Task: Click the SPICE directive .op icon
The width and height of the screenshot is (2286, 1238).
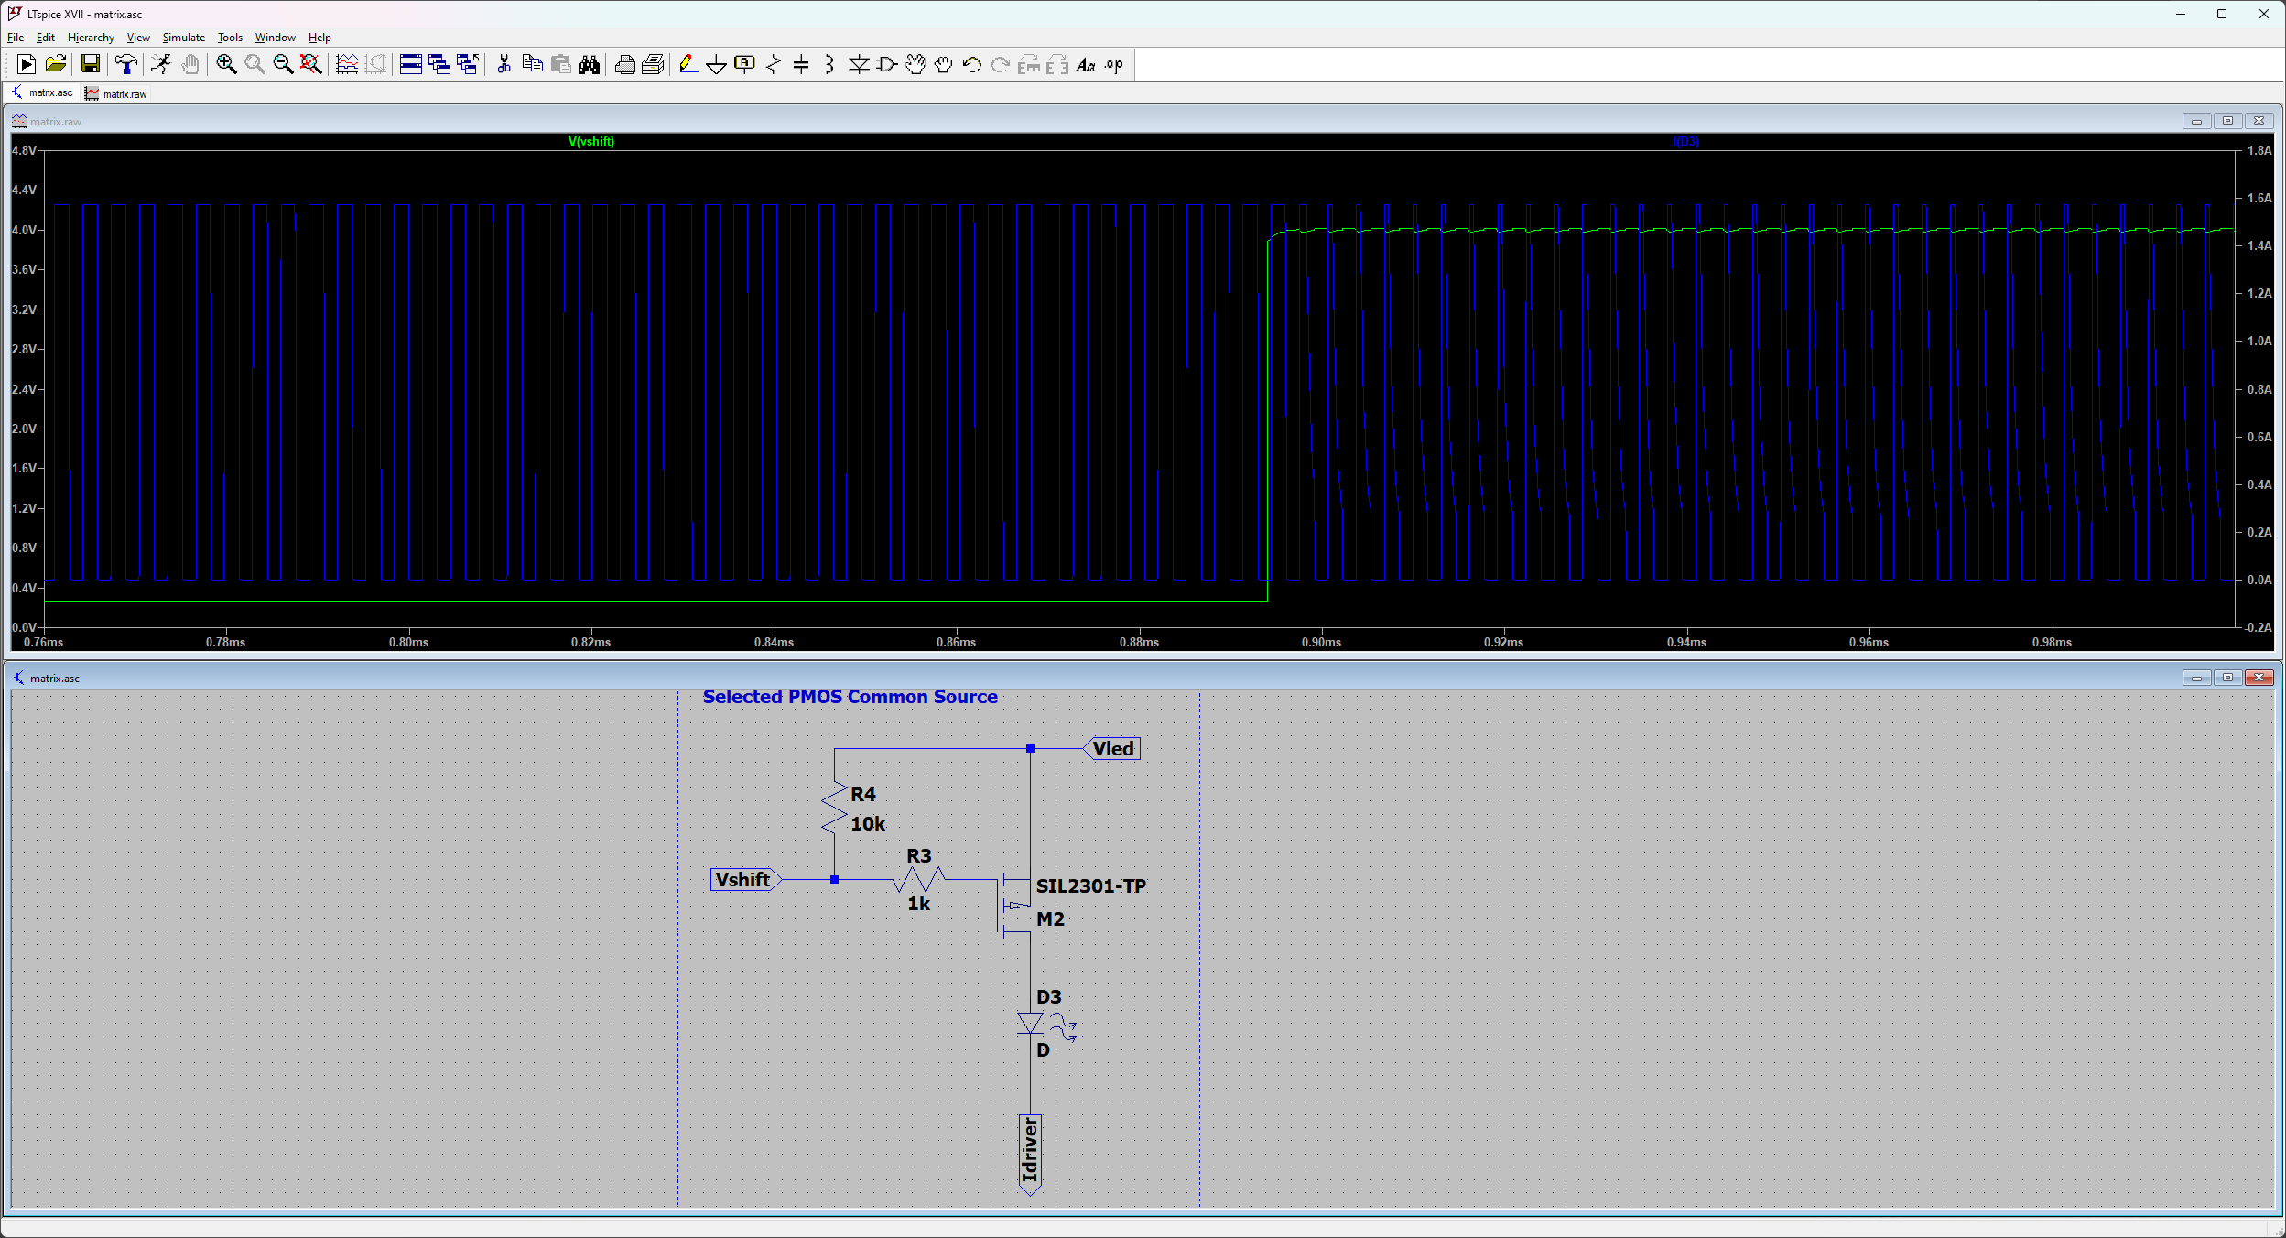Action: (1113, 64)
